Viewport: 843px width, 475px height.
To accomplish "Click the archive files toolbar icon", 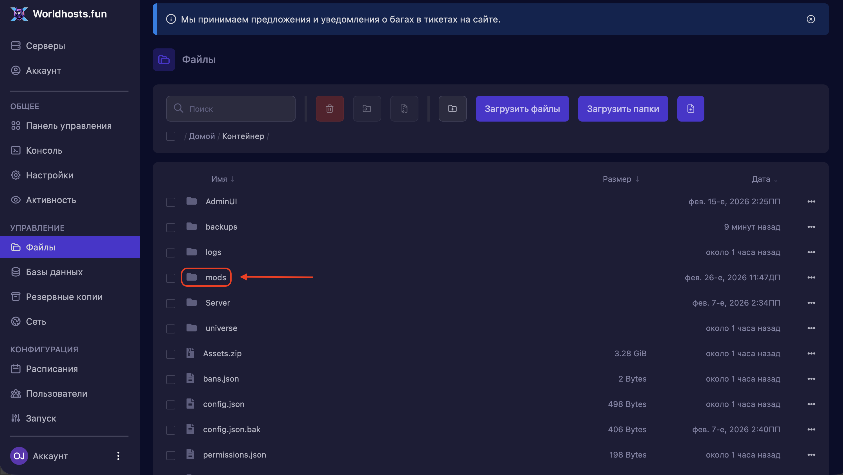I will pos(404,109).
